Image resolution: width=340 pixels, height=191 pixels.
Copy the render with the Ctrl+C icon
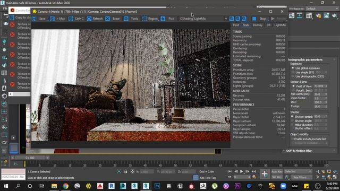(x=71, y=19)
